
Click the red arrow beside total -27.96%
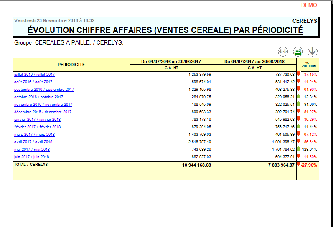(299, 164)
